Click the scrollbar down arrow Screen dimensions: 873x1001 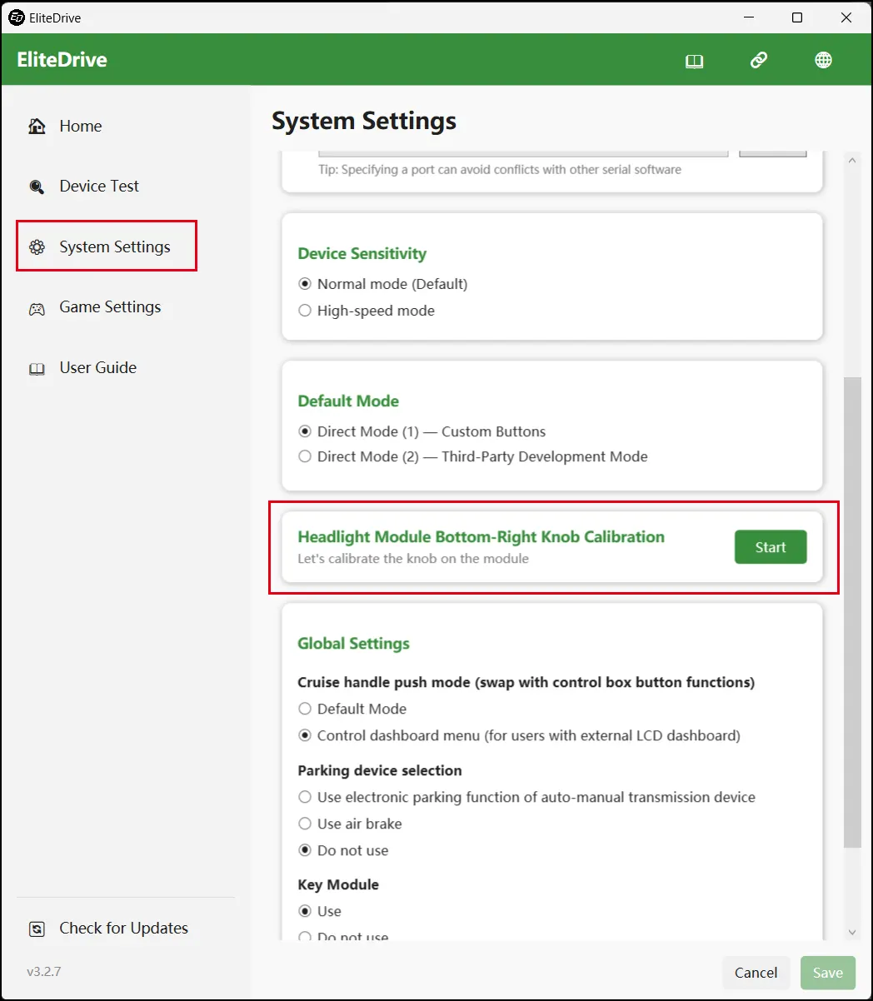(x=852, y=932)
